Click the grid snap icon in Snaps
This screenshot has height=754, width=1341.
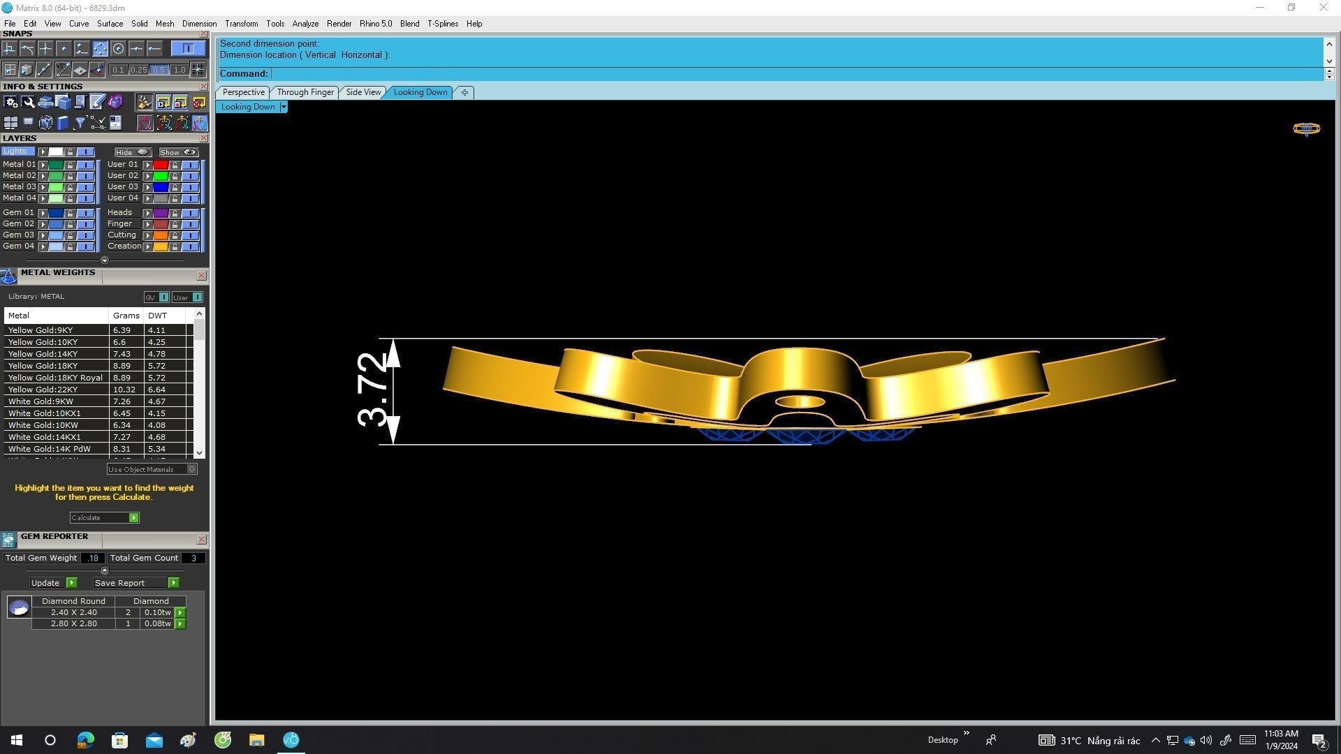coord(10,70)
